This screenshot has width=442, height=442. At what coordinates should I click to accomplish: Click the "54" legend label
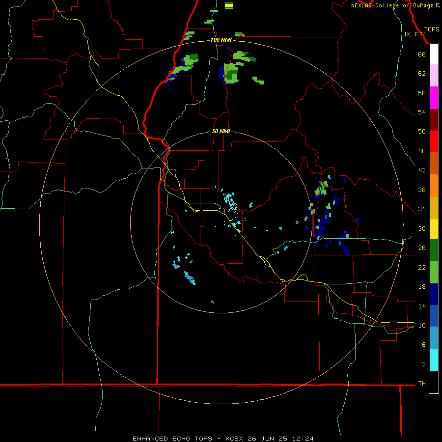(422, 112)
